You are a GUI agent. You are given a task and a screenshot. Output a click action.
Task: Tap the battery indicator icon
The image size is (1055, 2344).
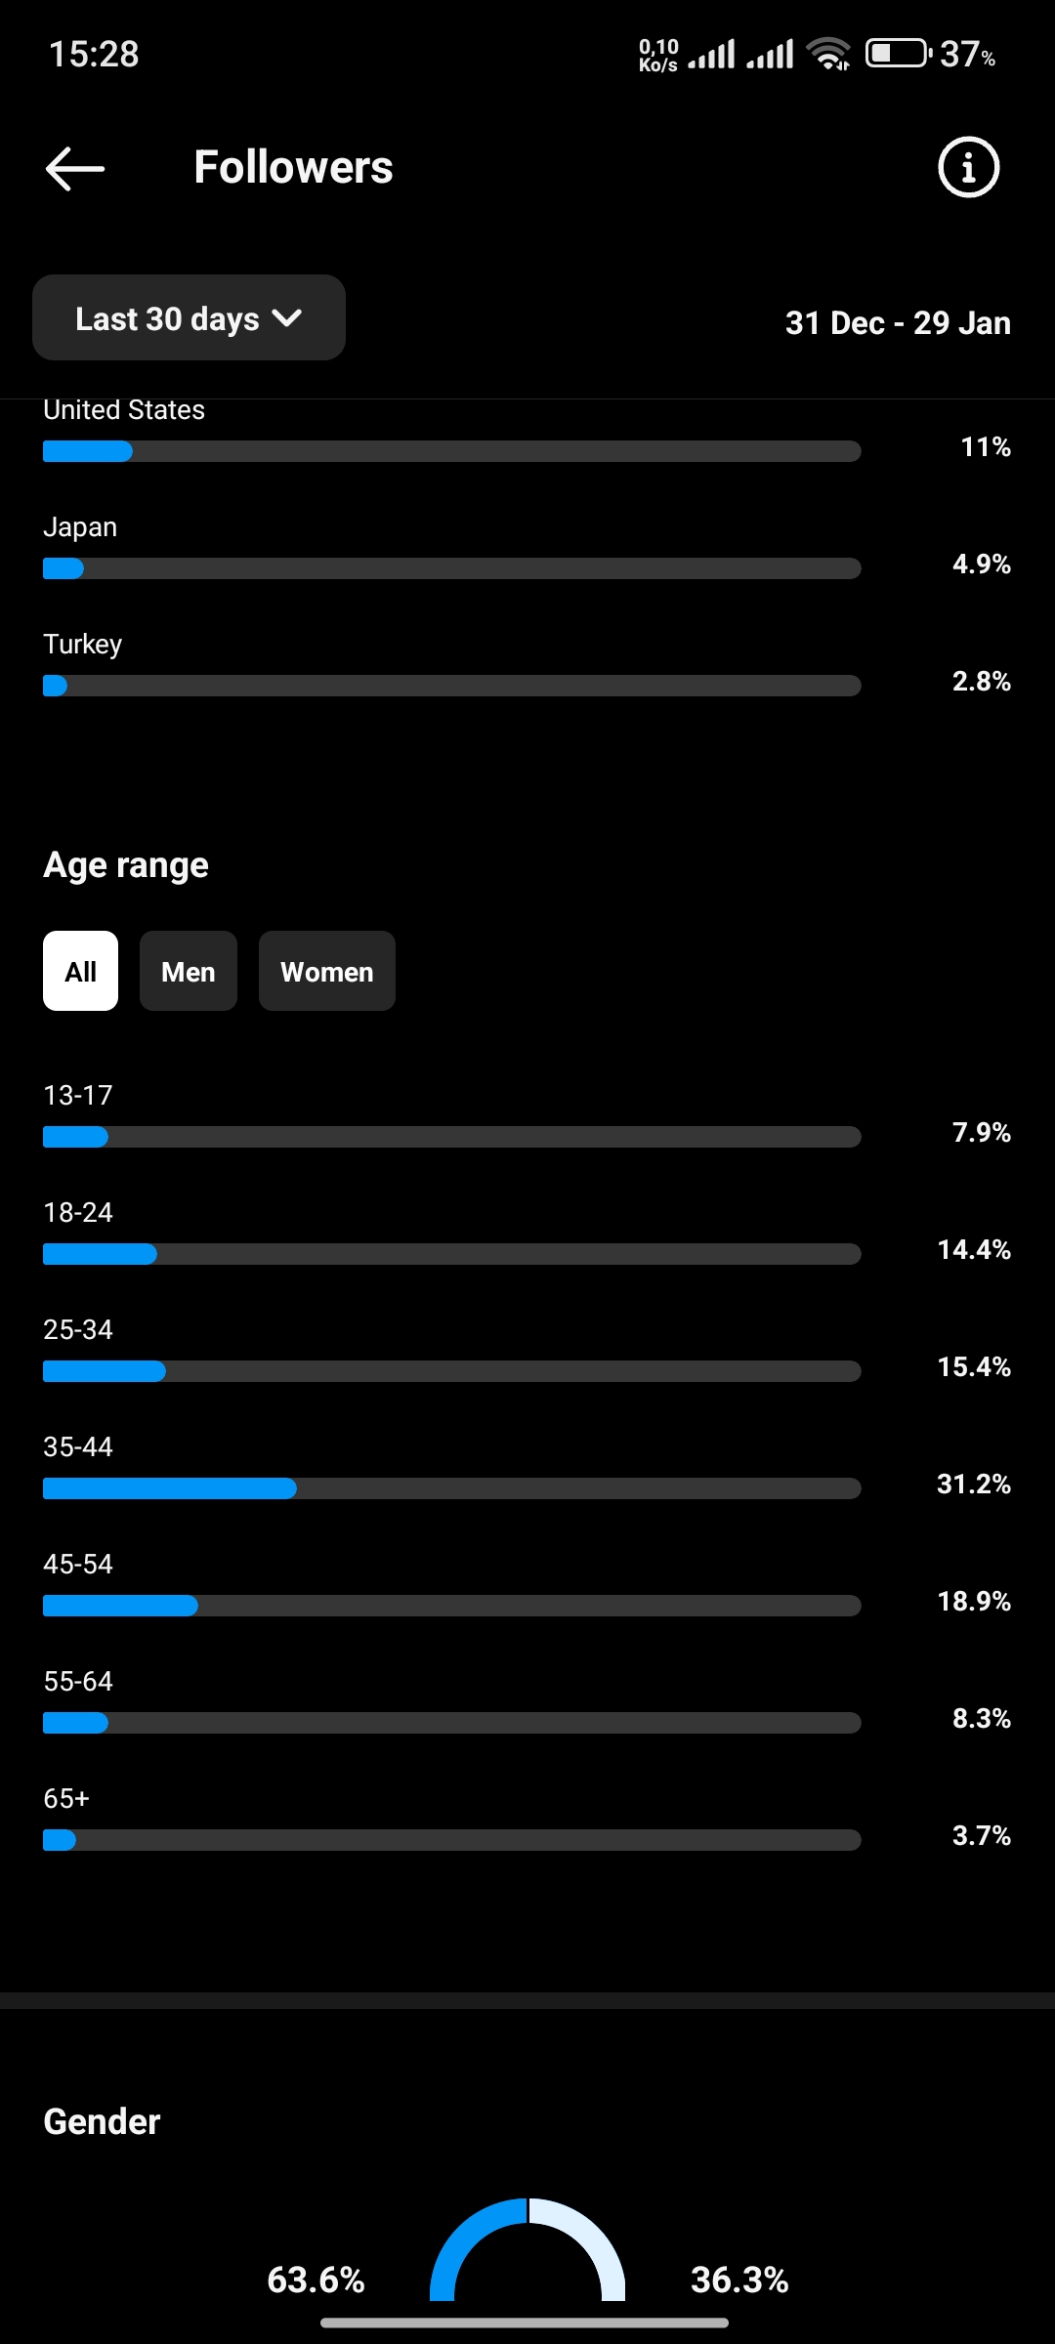point(899,53)
